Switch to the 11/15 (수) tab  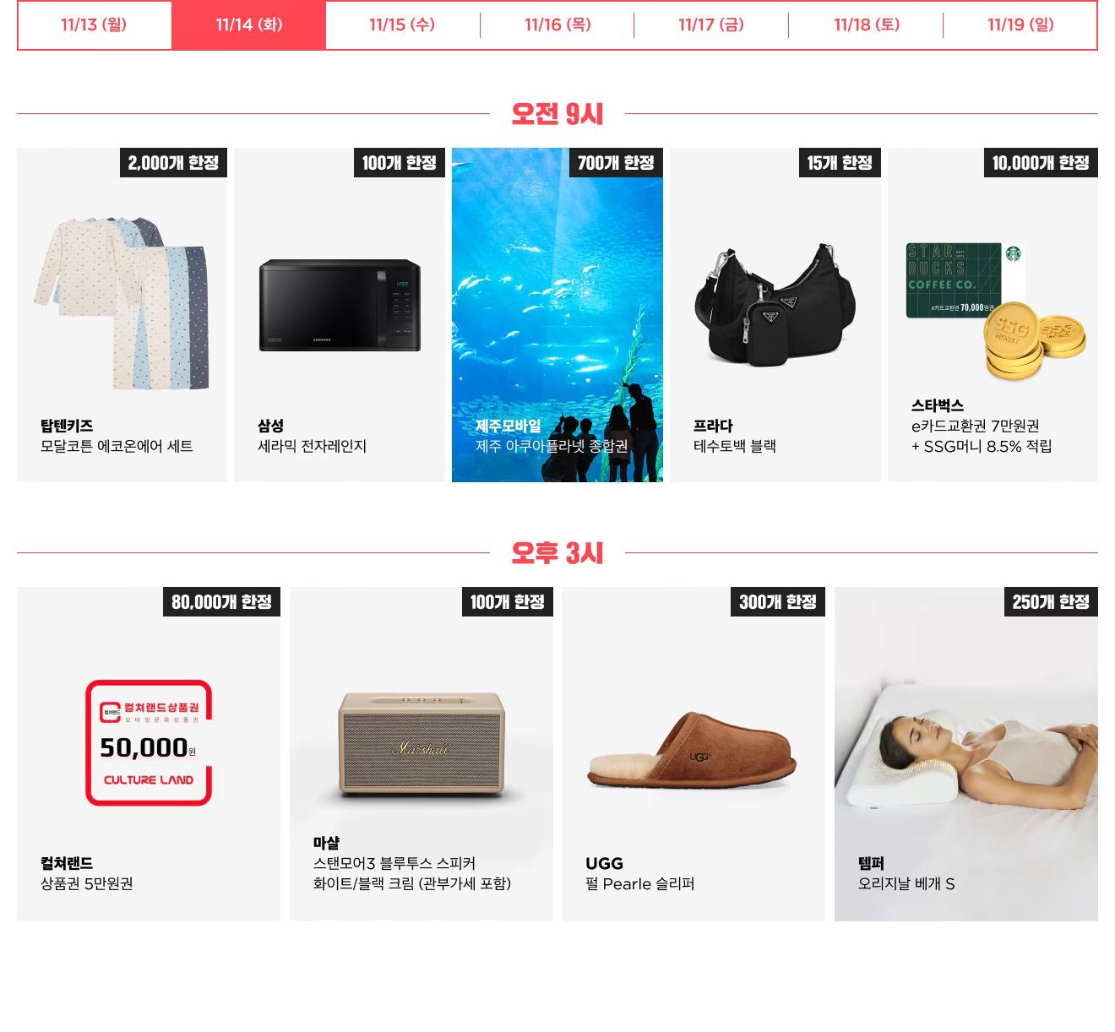pos(402,24)
